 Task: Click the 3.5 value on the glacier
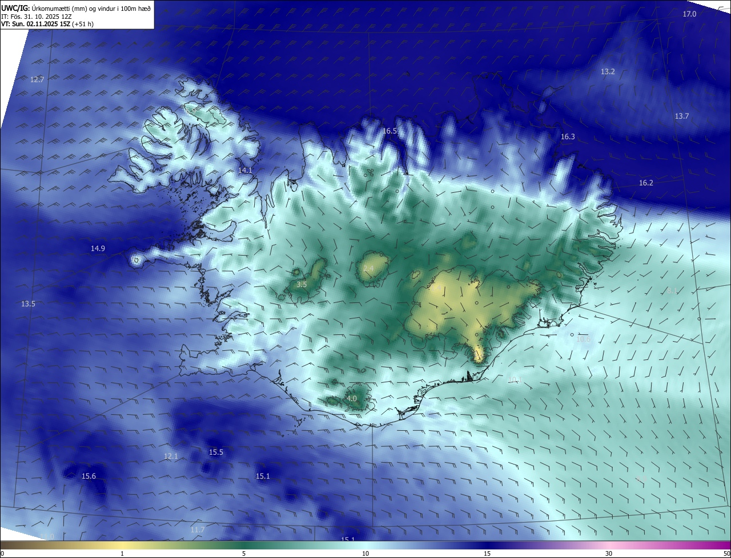pos(302,284)
